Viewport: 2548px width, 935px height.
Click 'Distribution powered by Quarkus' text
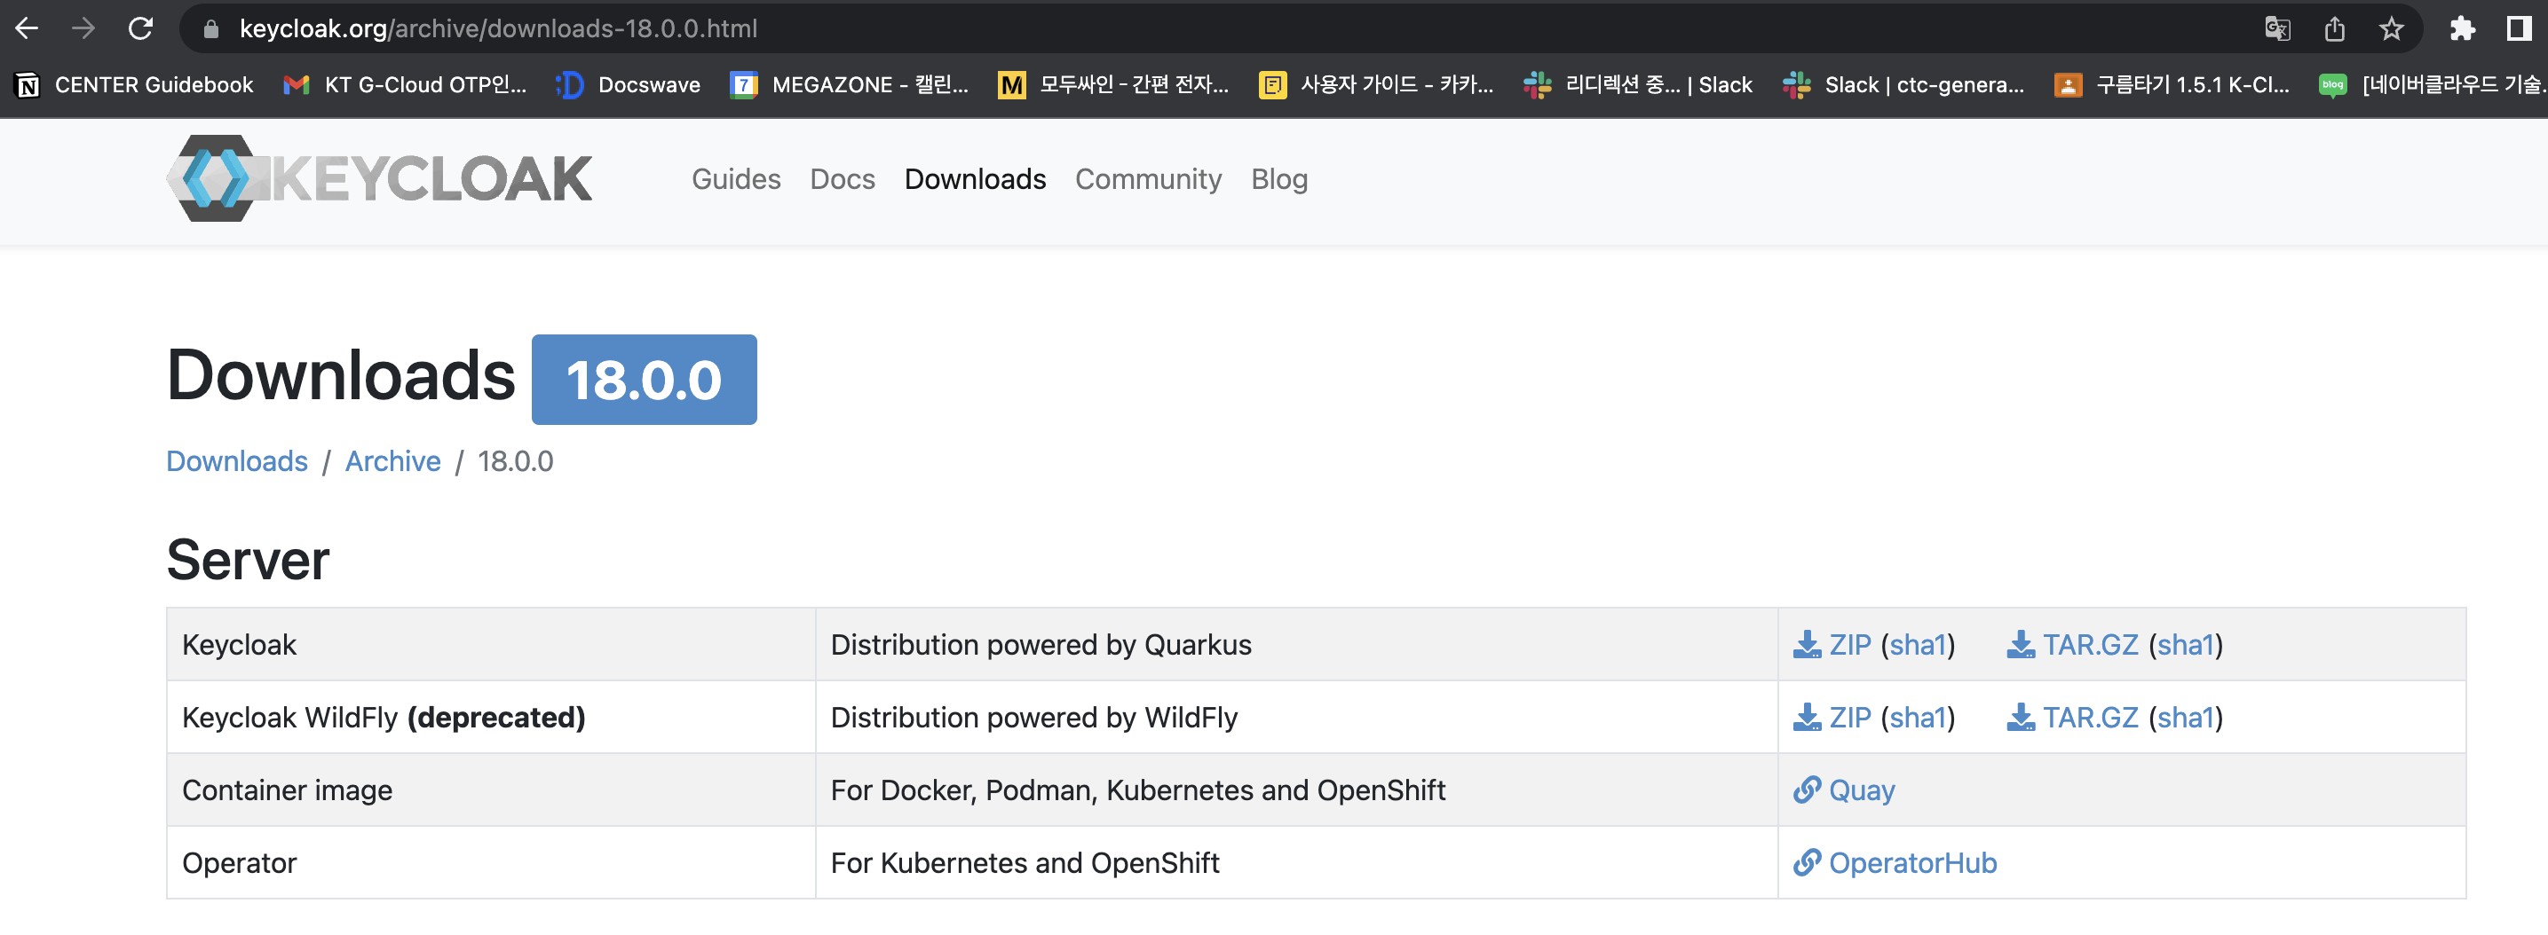click(x=1041, y=646)
